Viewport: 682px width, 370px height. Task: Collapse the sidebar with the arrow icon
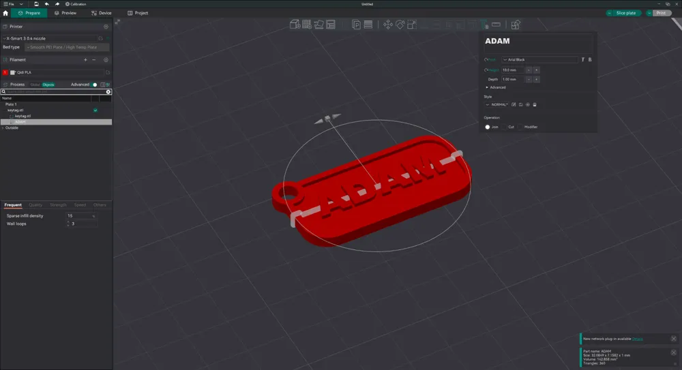117,21
